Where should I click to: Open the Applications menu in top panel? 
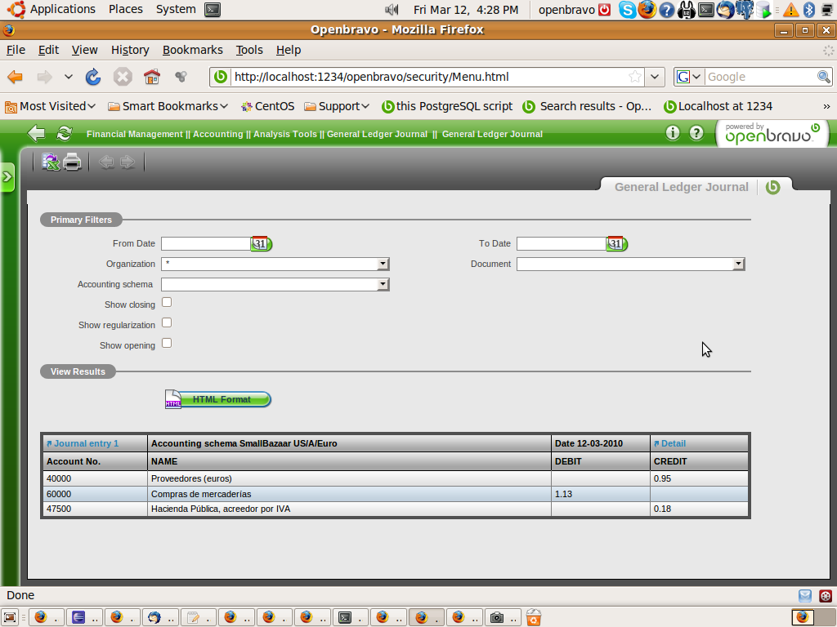pyautogui.click(x=53, y=9)
